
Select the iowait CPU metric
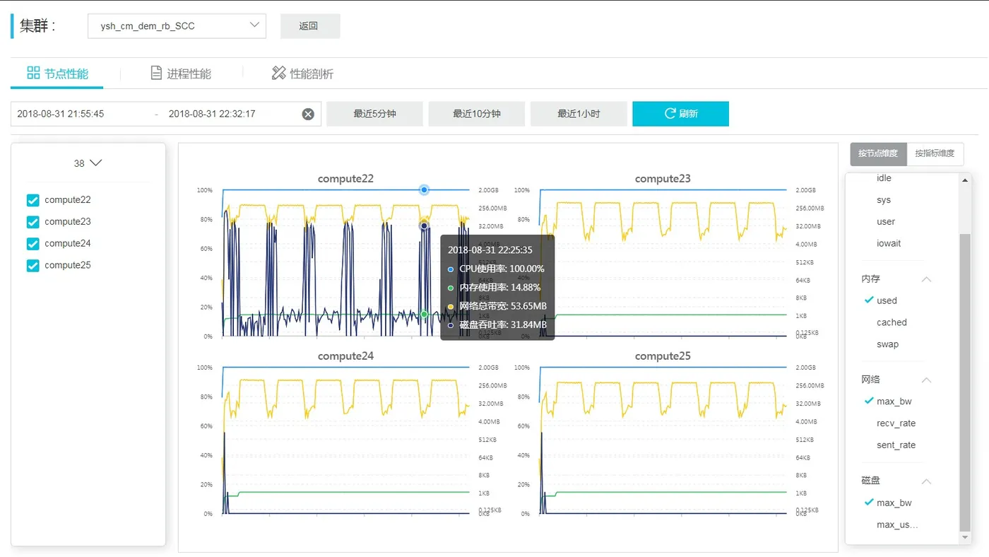(x=889, y=244)
